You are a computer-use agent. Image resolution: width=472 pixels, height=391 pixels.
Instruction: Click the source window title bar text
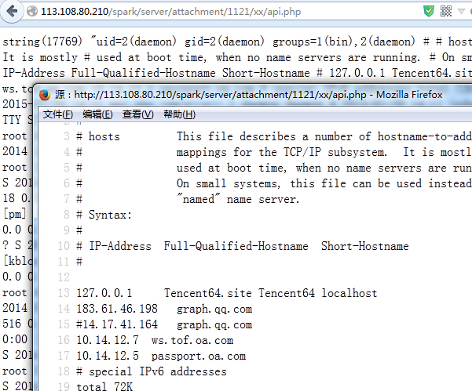coord(248,95)
